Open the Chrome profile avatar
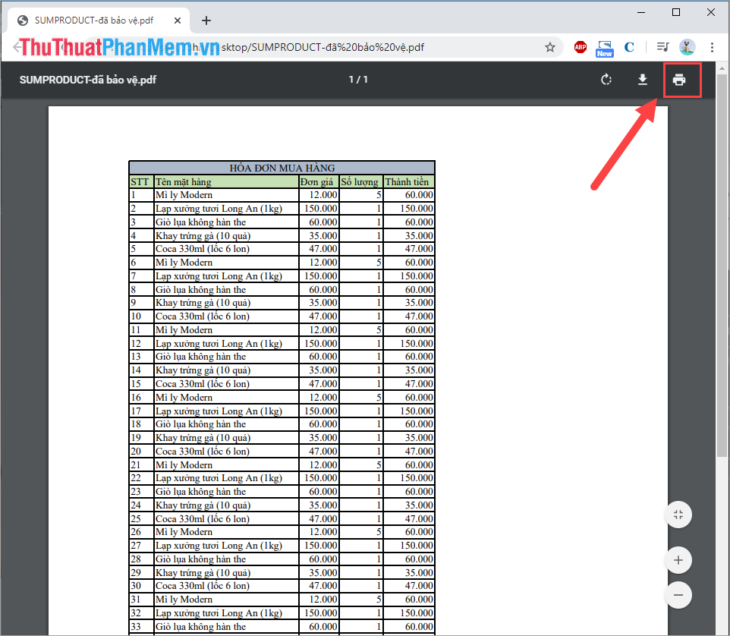 click(x=688, y=46)
